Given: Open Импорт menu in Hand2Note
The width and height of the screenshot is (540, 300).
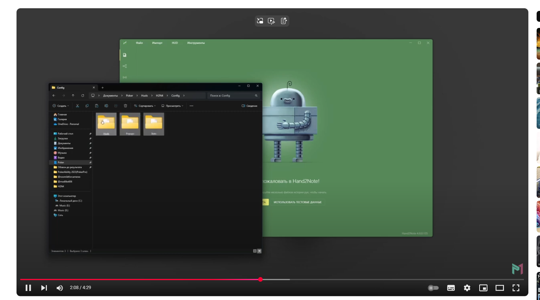Looking at the screenshot, I should [157, 43].
